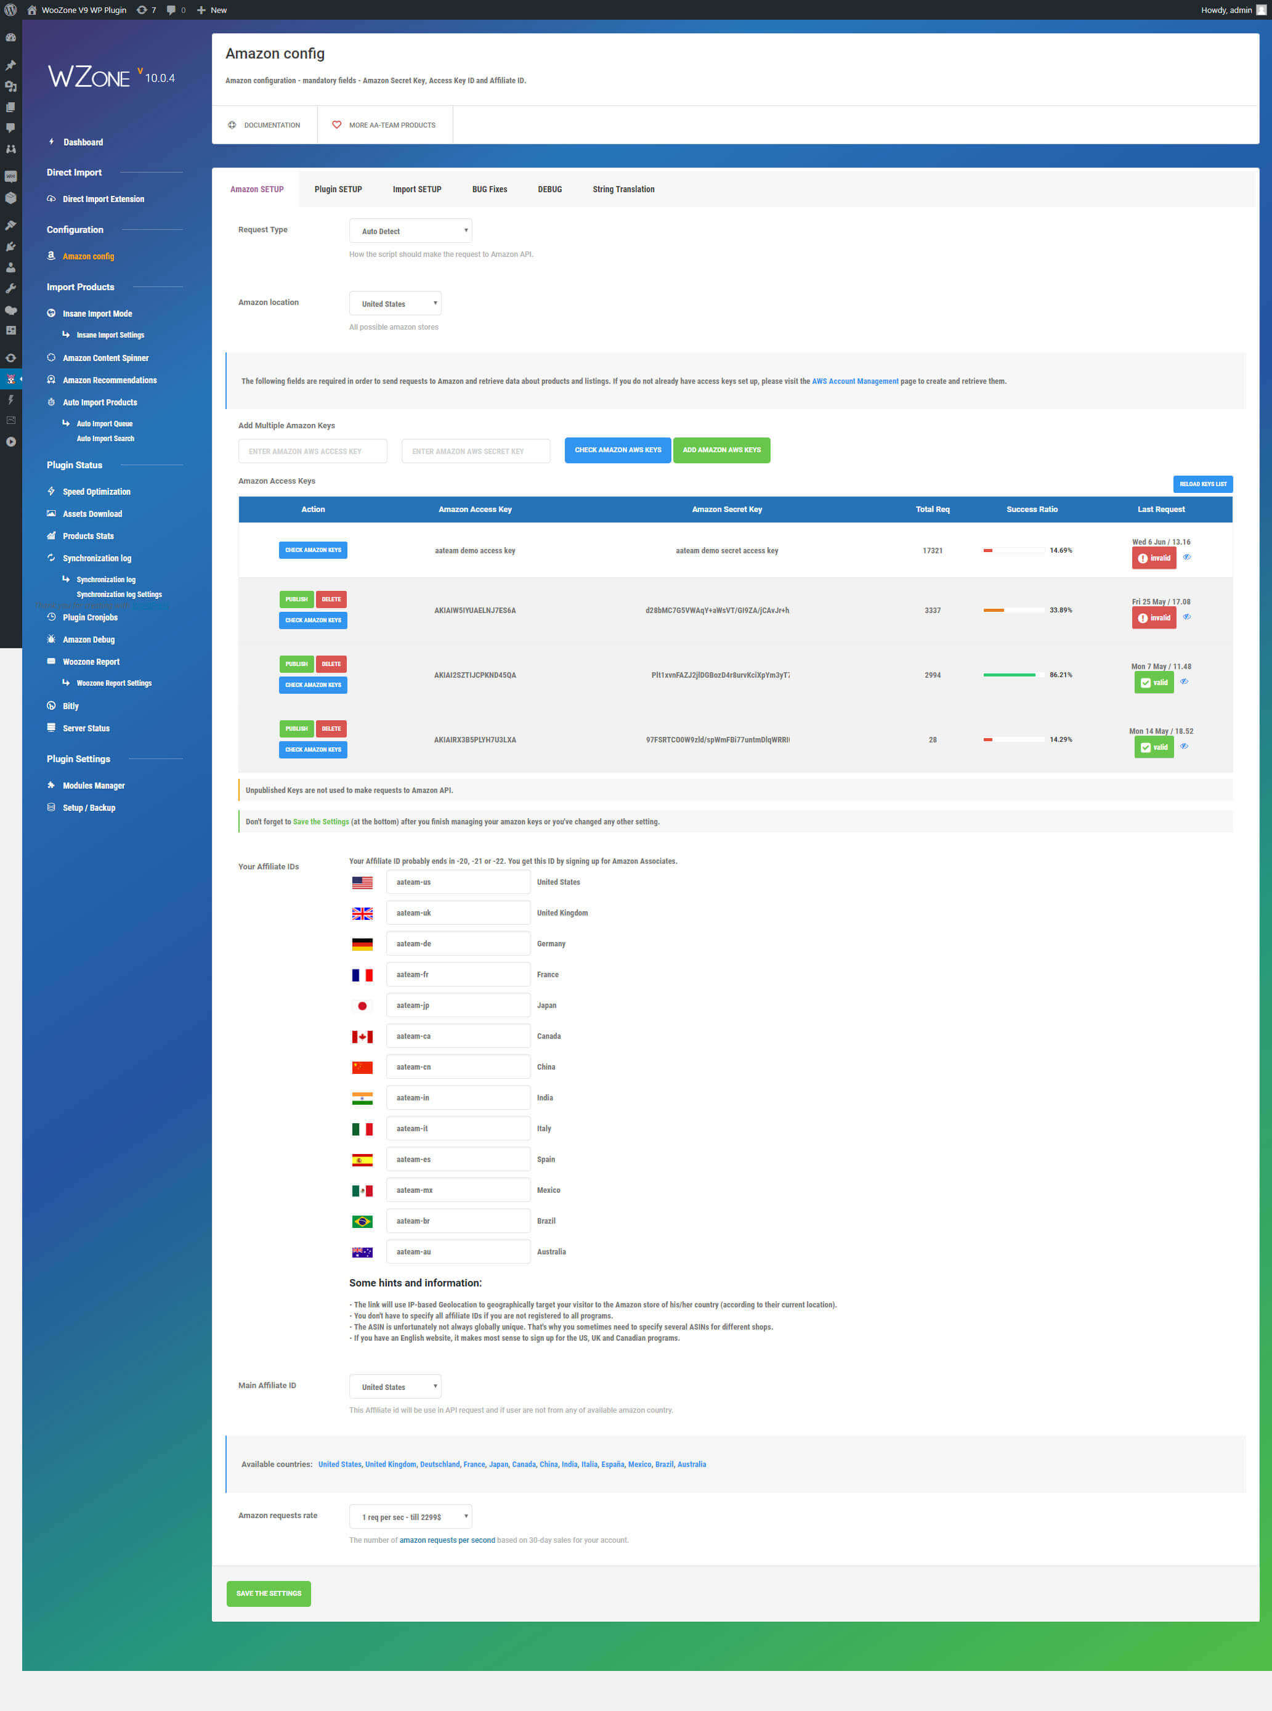
Task: Click the New plus icon in admin bar
Action: 201,10
